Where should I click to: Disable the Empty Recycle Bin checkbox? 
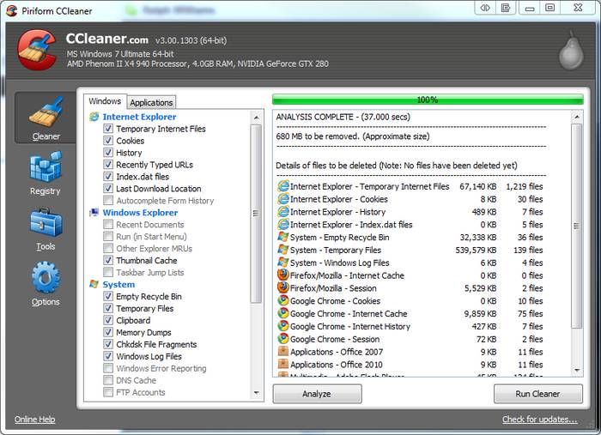click(x=108, y=296)
